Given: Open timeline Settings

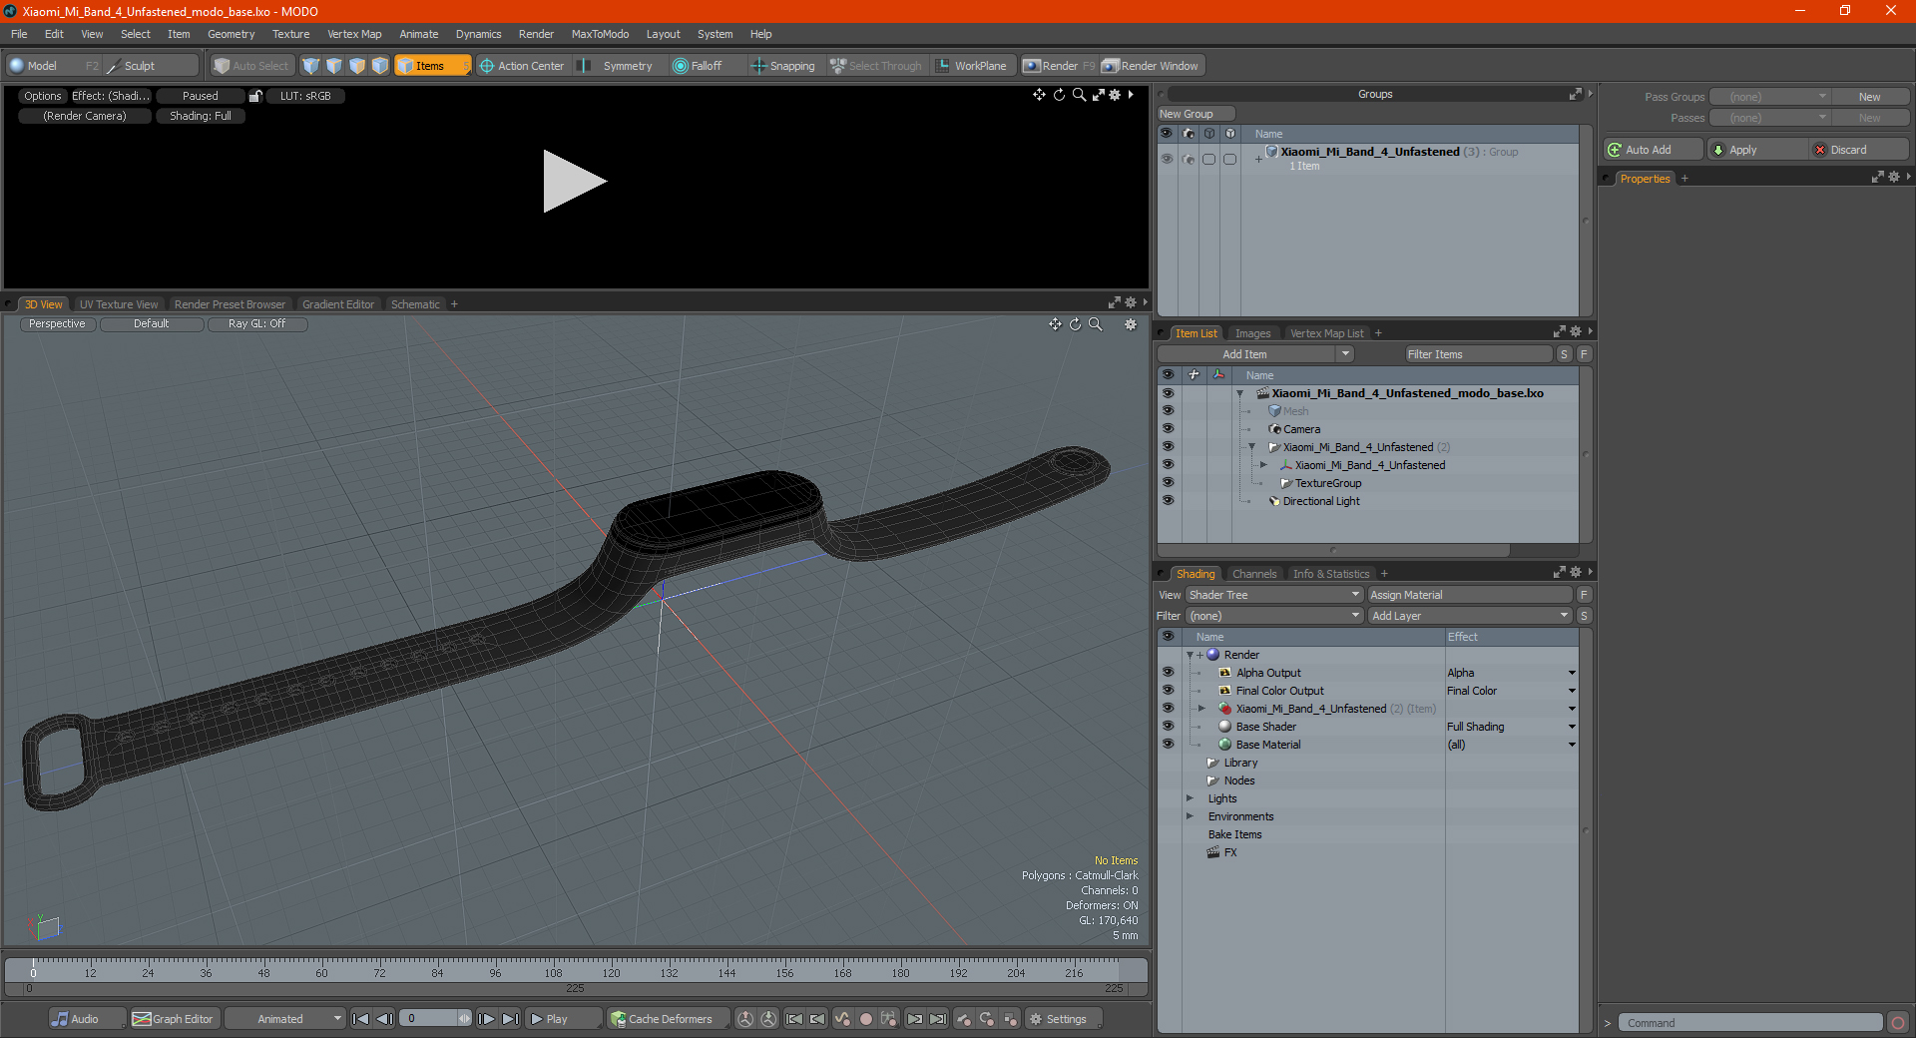Looking at the screenshot, I should tap(1062, 1019).
